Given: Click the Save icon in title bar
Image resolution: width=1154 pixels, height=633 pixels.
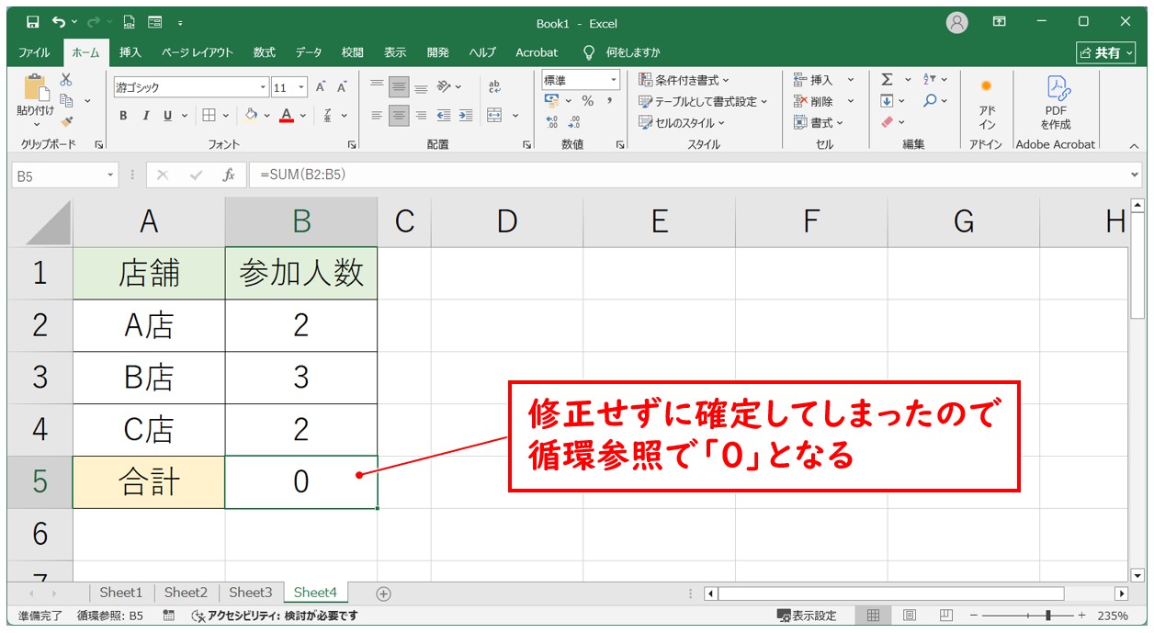Looking at the screenshot, I should pyautogui.click(x=33, y=22).
